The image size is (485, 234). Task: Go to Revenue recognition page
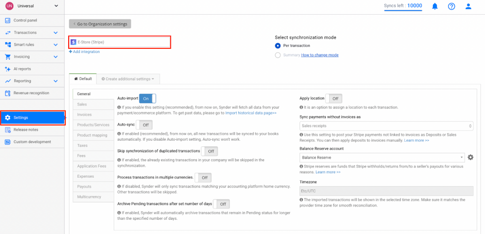click(x=31, y=93)
